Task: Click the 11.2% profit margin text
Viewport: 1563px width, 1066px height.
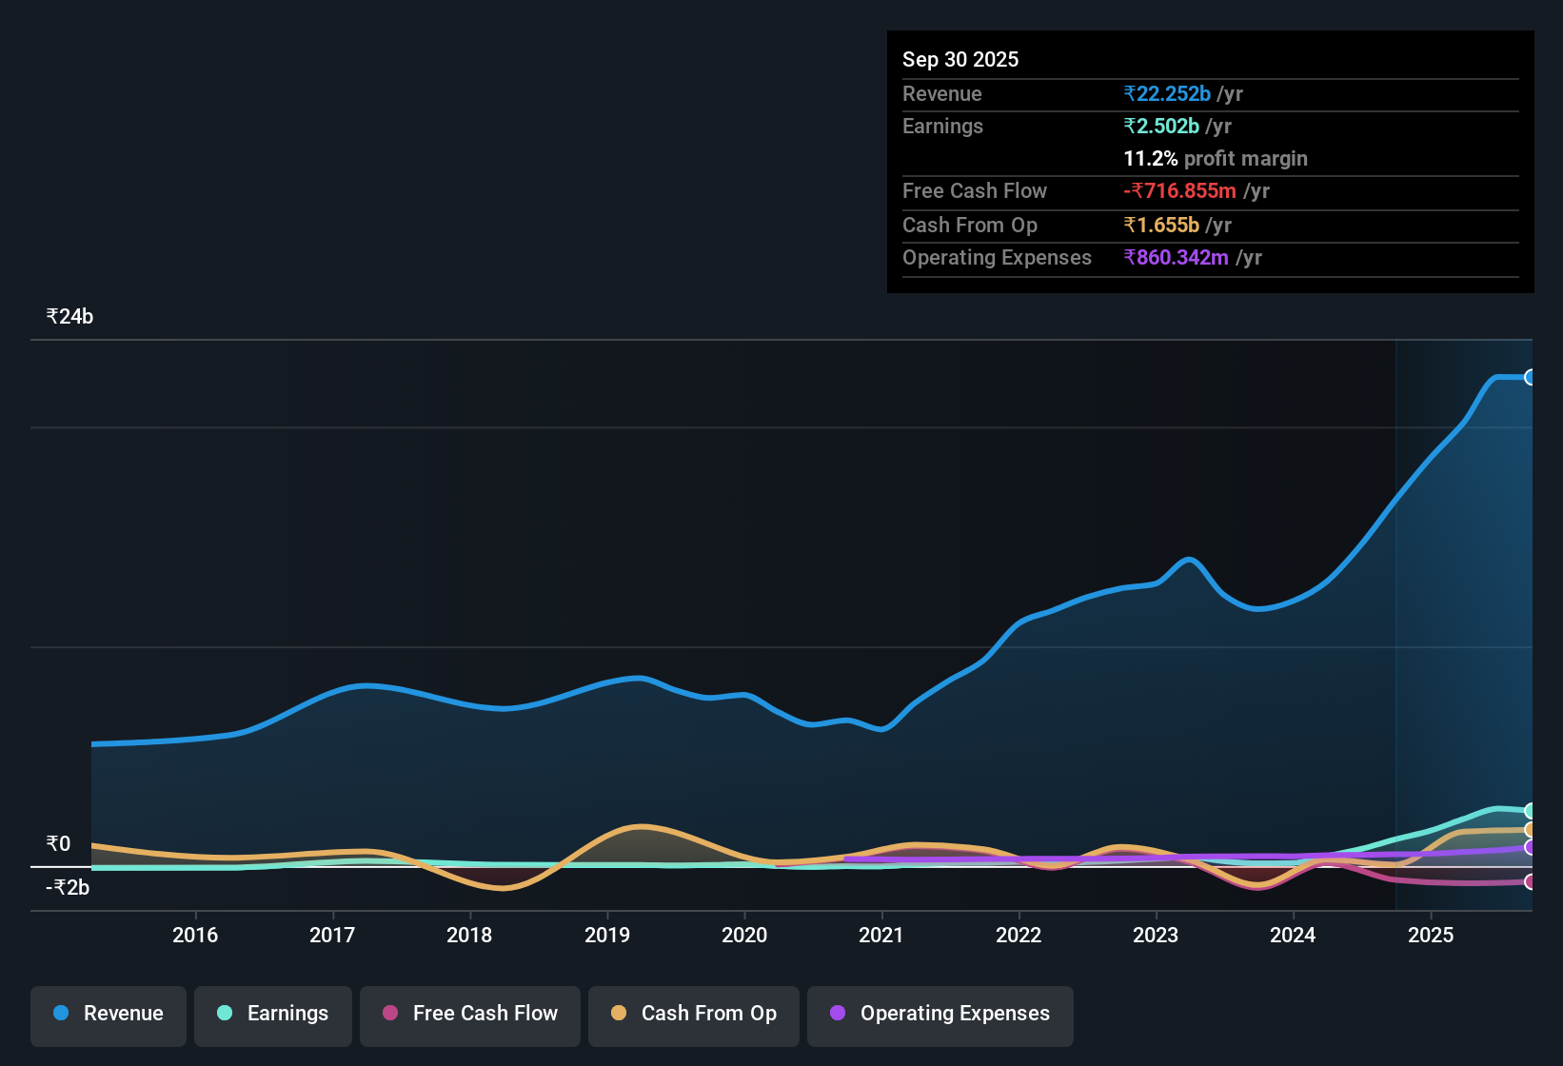Action: pos(1216,158)
